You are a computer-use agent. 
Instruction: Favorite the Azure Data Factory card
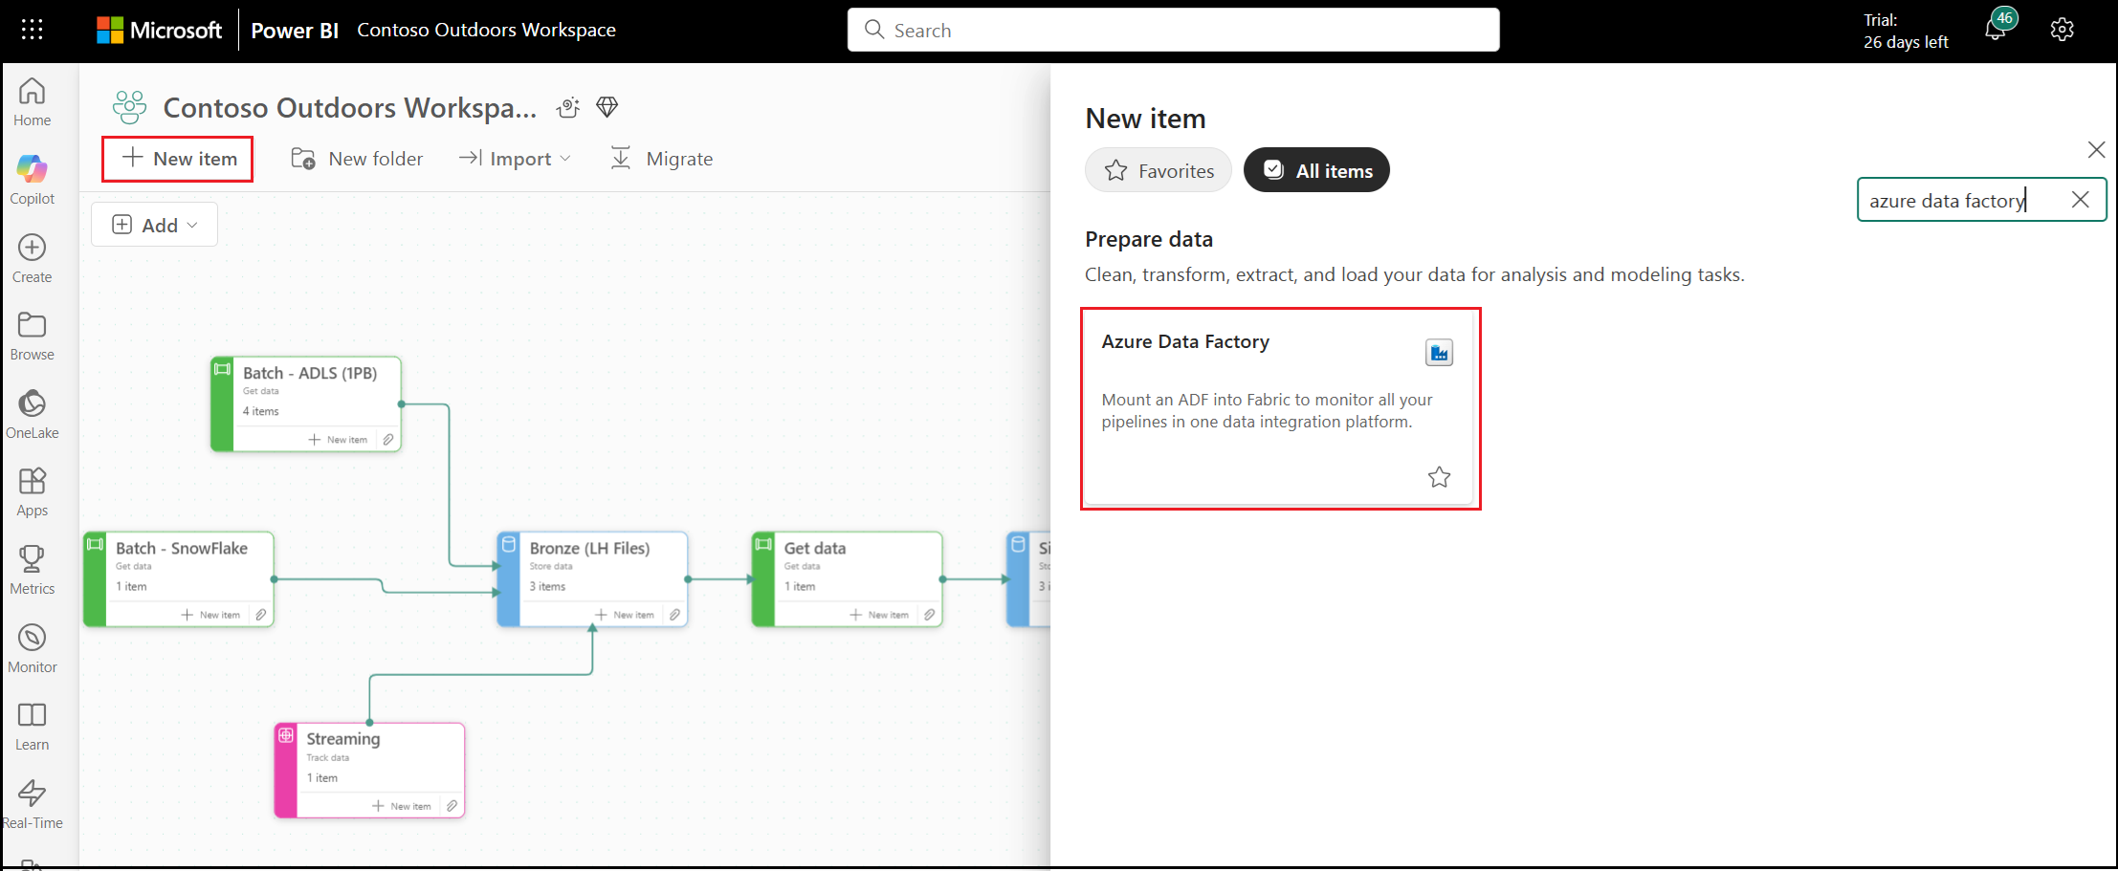pos(1439,476)
